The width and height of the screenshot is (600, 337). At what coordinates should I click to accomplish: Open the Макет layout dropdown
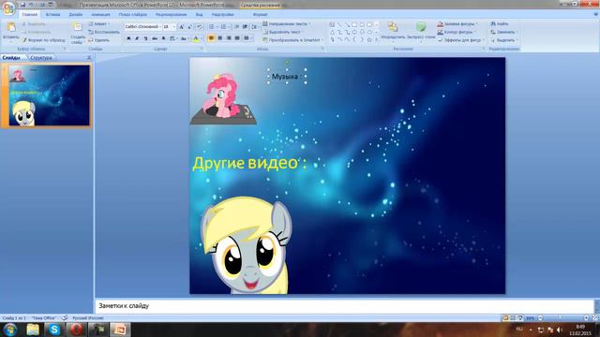(x=99, y=23)
